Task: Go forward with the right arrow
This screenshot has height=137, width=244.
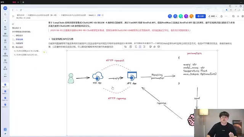Action: [x=17, y=10]
